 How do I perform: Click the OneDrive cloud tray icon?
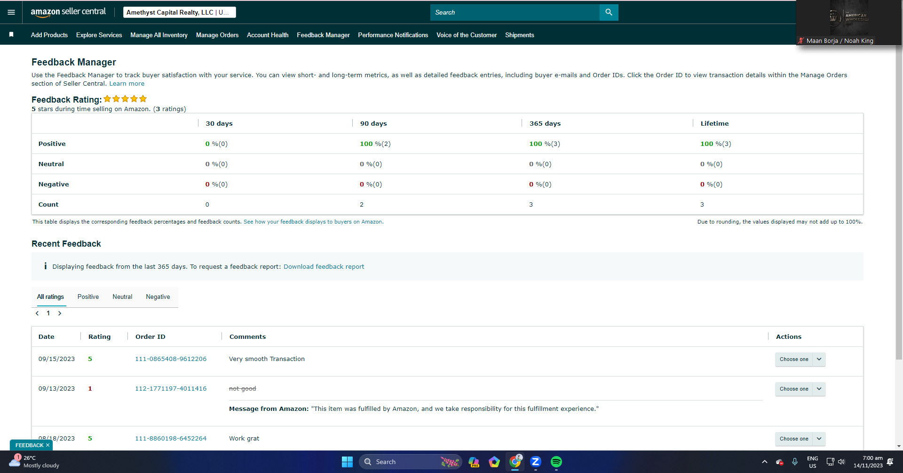coord(779,462)
